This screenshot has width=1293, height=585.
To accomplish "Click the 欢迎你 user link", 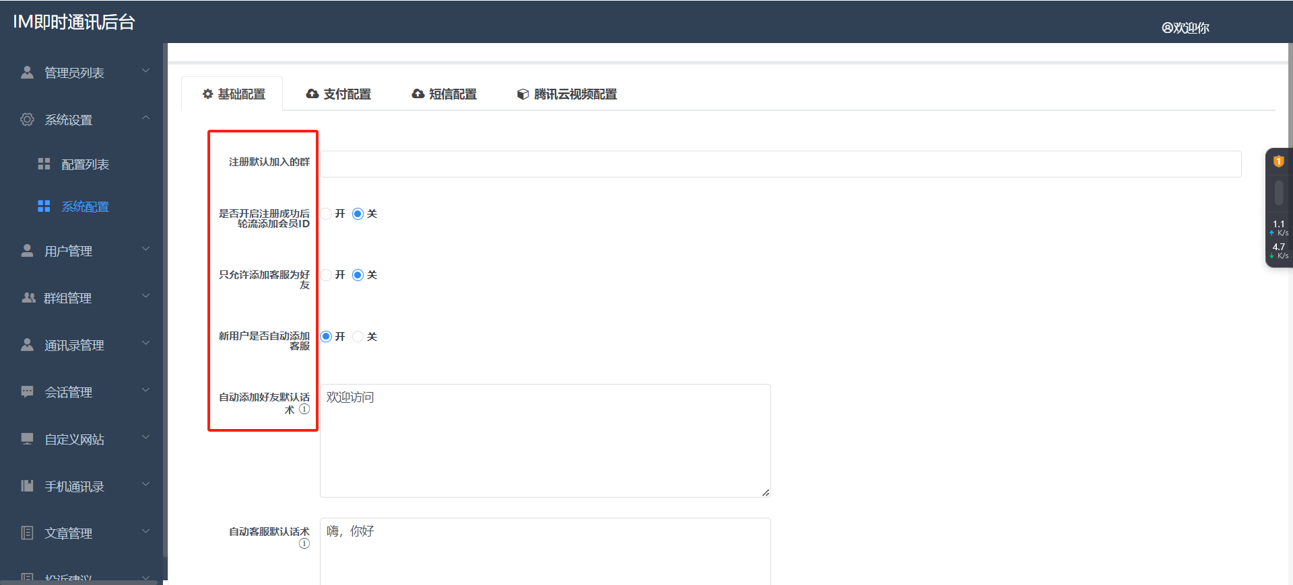I will [x=1185, y=28].
